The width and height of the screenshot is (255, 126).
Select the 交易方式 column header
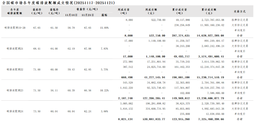[239, 11]
